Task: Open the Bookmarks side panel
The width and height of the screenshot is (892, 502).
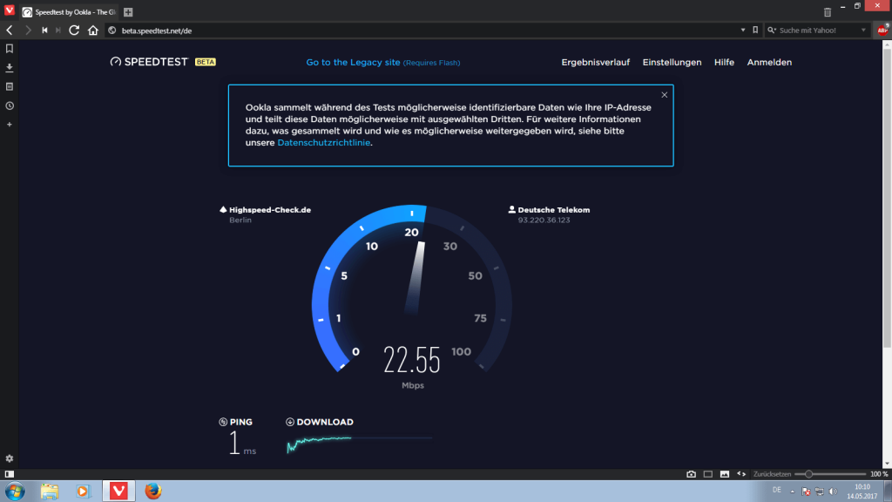Action: pyautogui.click(x=9, y=49)
